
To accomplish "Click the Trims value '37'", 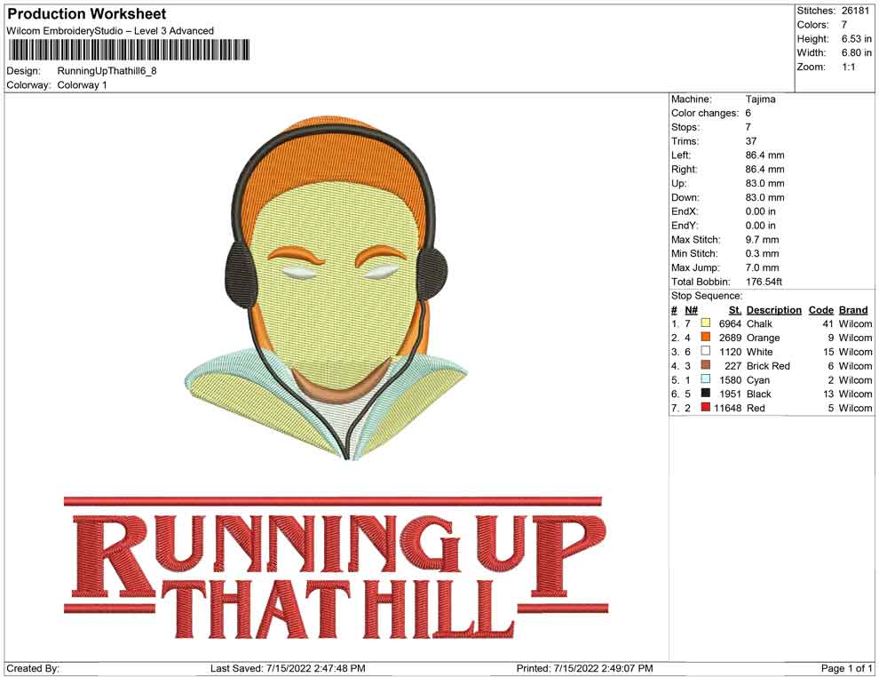I will point(751,141).
